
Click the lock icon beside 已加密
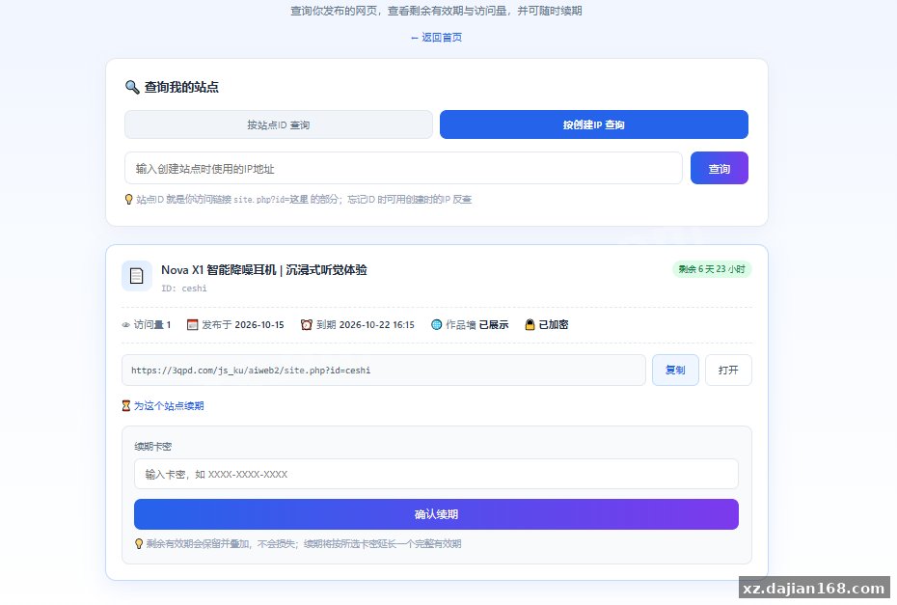pyautogui.click(x=530, y=324)
